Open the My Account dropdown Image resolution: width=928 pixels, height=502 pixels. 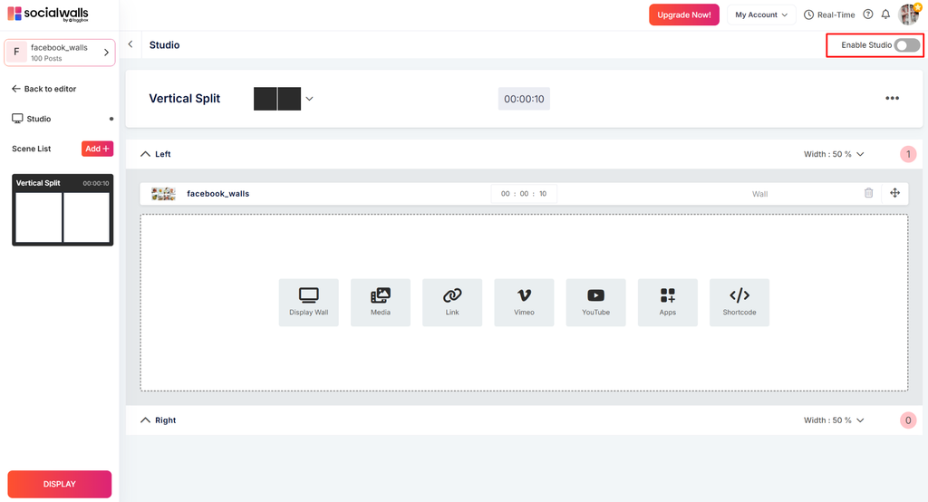click(760, 14)
